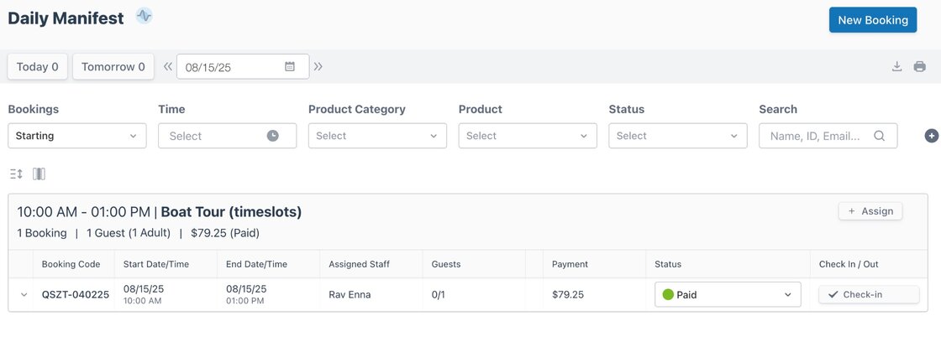Open the Product filter dropdown
941x347 pixels.
[528, 136]
